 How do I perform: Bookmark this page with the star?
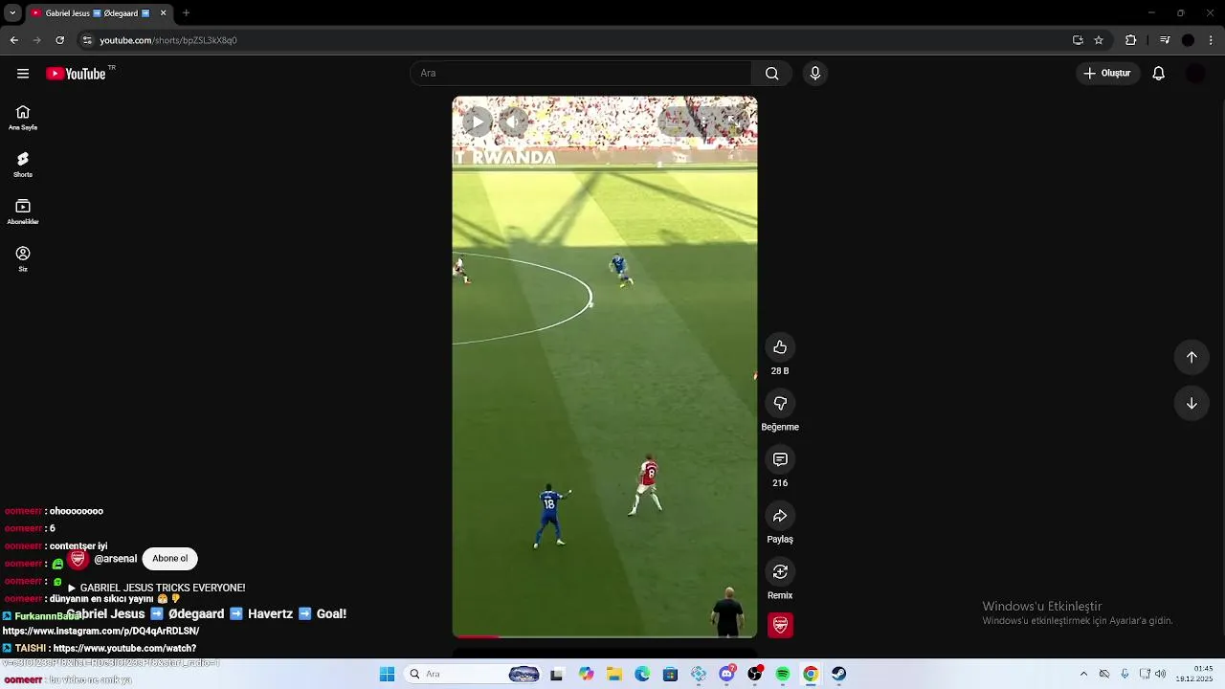click(x=1099, y=40)
